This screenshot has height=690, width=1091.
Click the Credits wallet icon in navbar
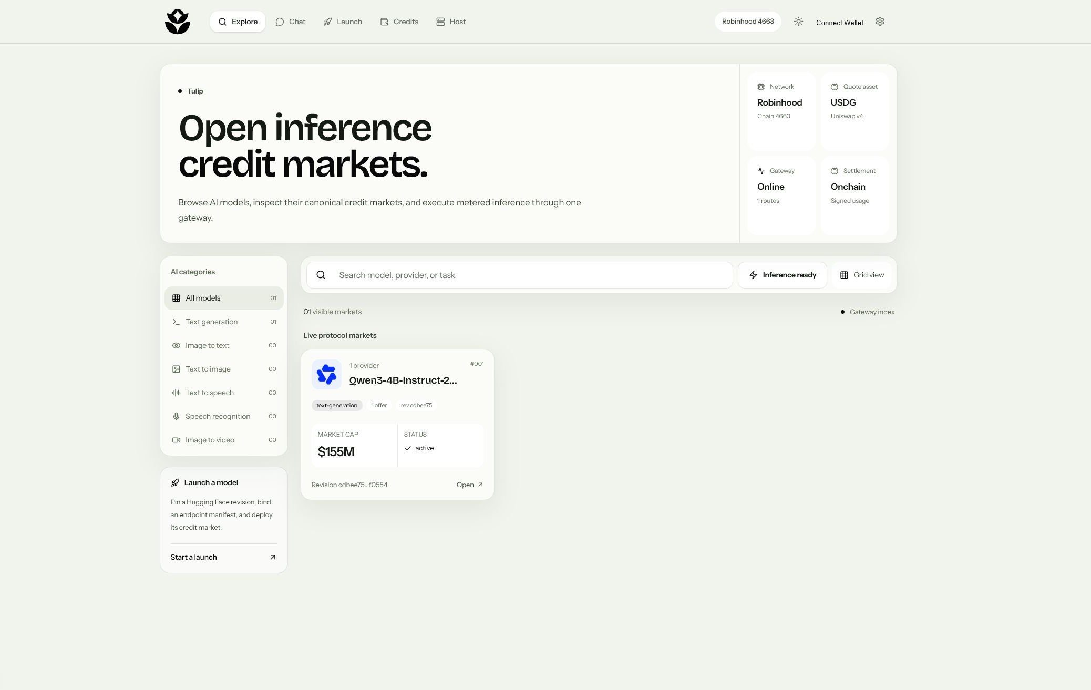click(384, 22)
